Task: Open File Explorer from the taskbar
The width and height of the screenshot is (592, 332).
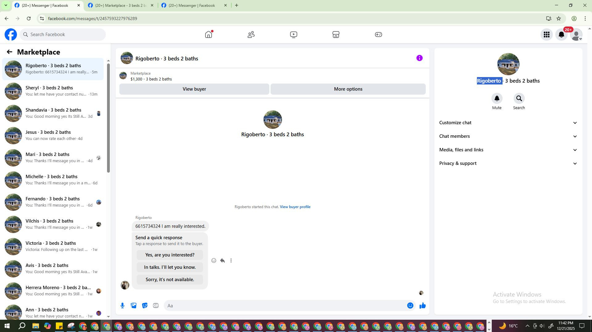Action: pos(35,326)
